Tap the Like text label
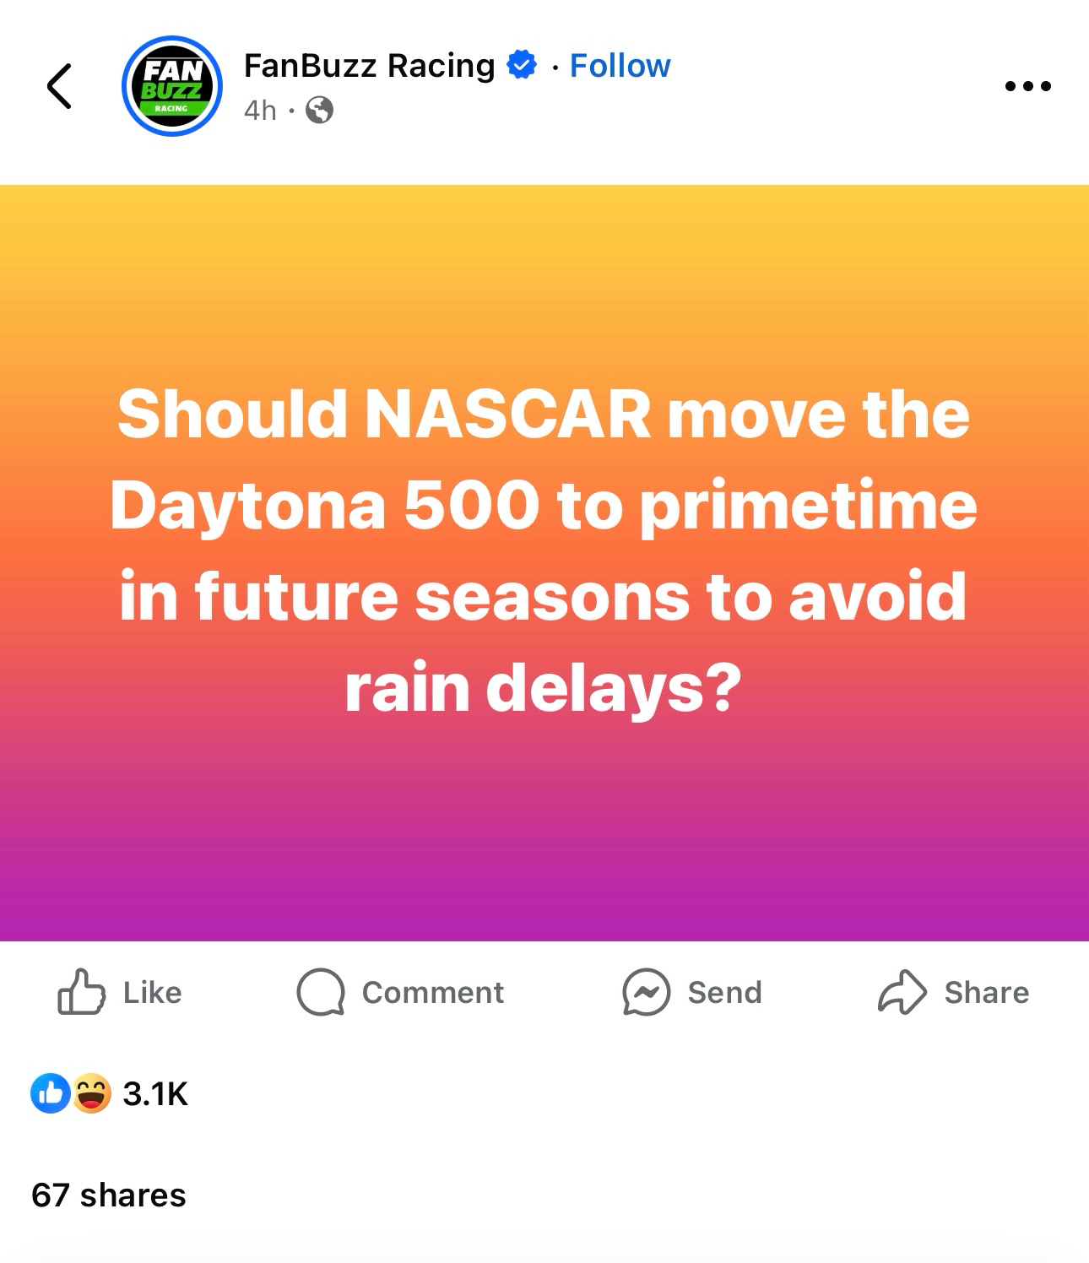The width and height of the screenshot is (1089, 1263). pos(152,993)
